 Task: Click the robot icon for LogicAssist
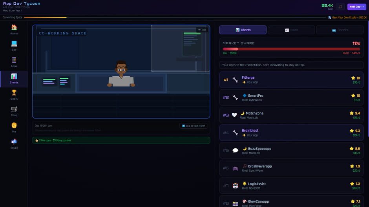tap(235, 185)
